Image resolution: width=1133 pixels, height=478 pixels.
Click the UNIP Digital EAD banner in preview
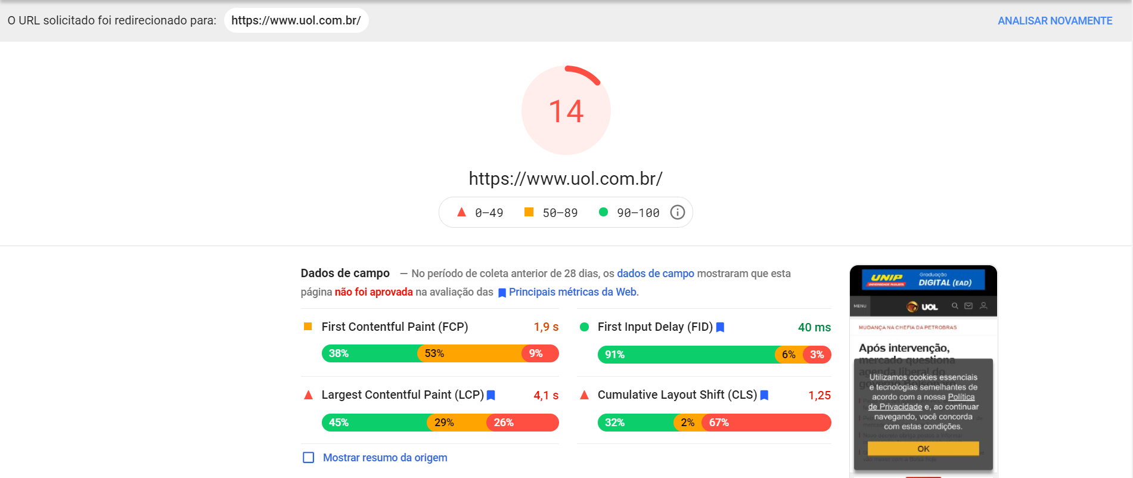coord(923,279)
